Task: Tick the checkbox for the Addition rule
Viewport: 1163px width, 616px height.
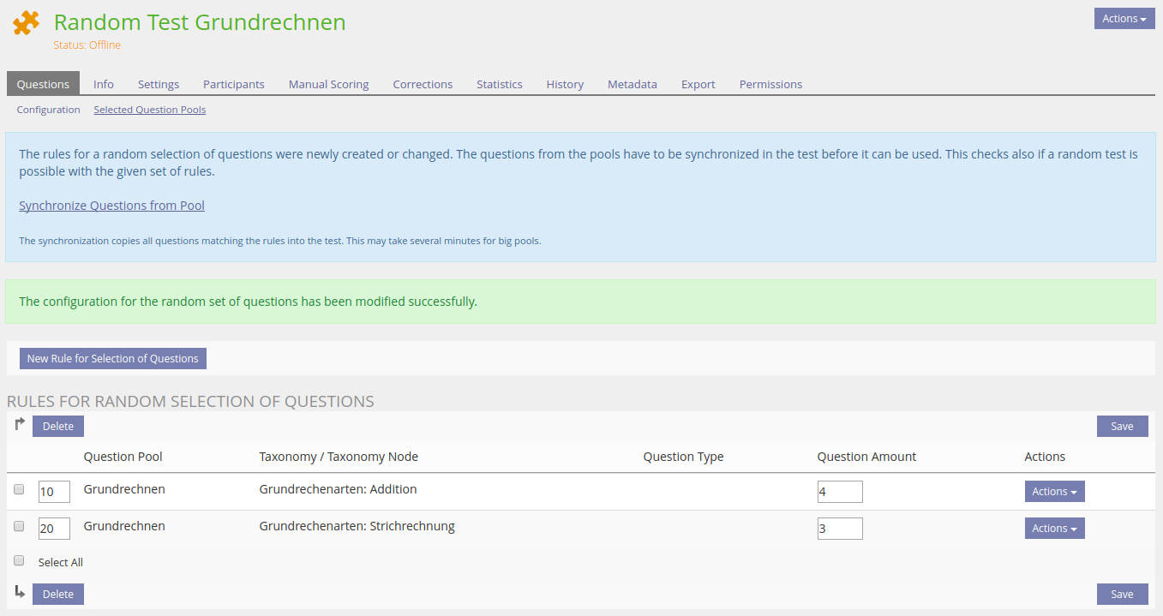Action: 19,490
